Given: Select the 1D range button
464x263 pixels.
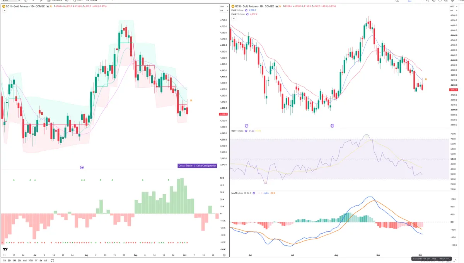Looking at the screenshot, I should (4, 261).
